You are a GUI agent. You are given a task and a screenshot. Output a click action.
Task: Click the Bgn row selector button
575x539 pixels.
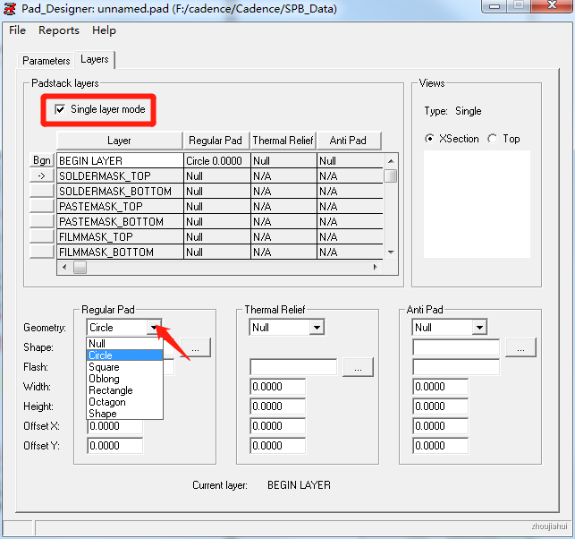coord(42,160)
